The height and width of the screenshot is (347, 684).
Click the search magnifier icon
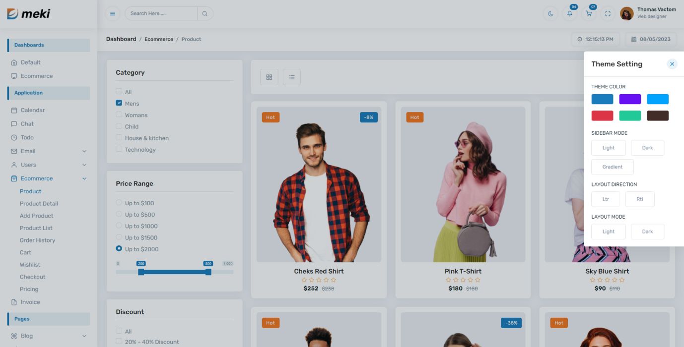[205, 13]
